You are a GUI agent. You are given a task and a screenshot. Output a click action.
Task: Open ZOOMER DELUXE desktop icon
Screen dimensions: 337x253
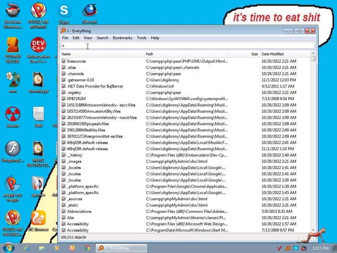click(x=13, y=50)
